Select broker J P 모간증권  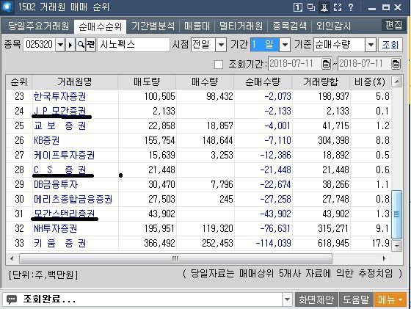click(59, 111)
